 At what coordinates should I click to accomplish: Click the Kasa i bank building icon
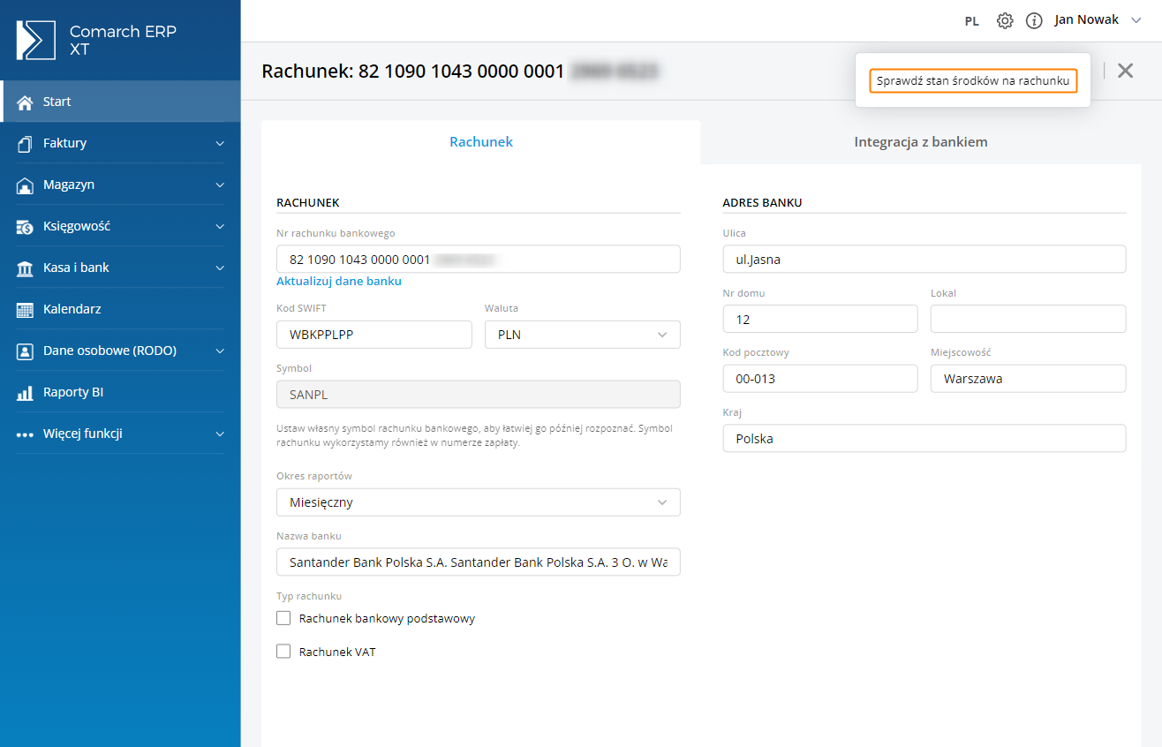pos(25,268)
